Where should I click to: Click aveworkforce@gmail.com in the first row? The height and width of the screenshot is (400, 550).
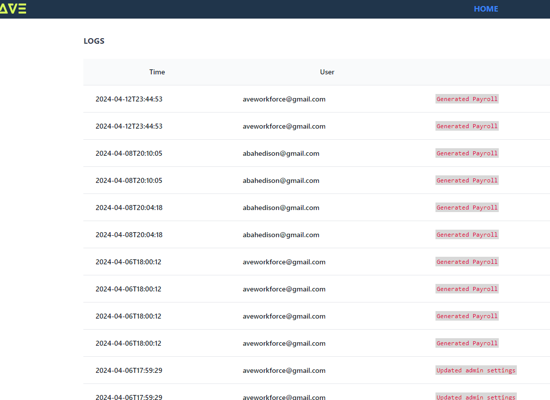(284, 99)
